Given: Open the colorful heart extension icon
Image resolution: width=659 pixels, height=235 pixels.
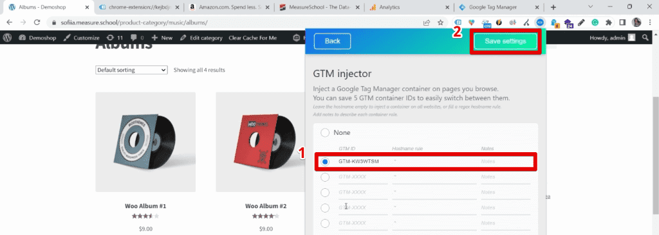Looking at the screenshot, I should click(472, 22).
